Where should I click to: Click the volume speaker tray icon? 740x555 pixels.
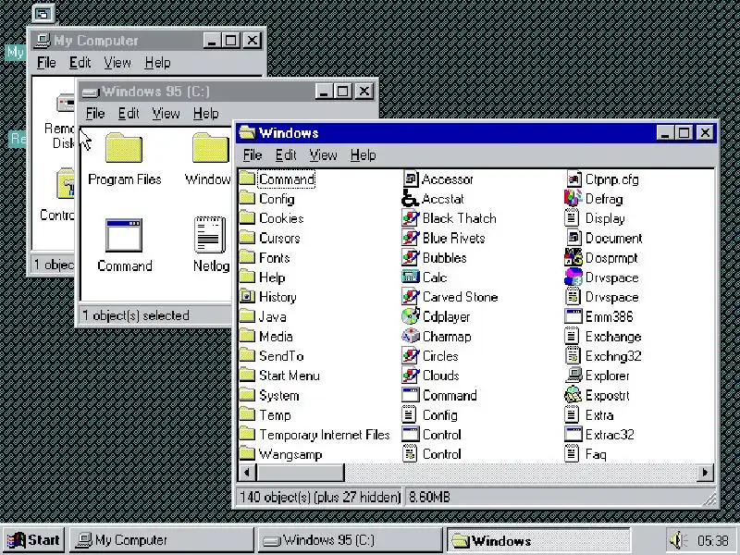pyautogui.click(x=679, y=540)
